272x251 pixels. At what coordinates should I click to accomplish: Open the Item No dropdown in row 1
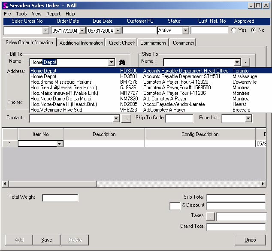60,144
